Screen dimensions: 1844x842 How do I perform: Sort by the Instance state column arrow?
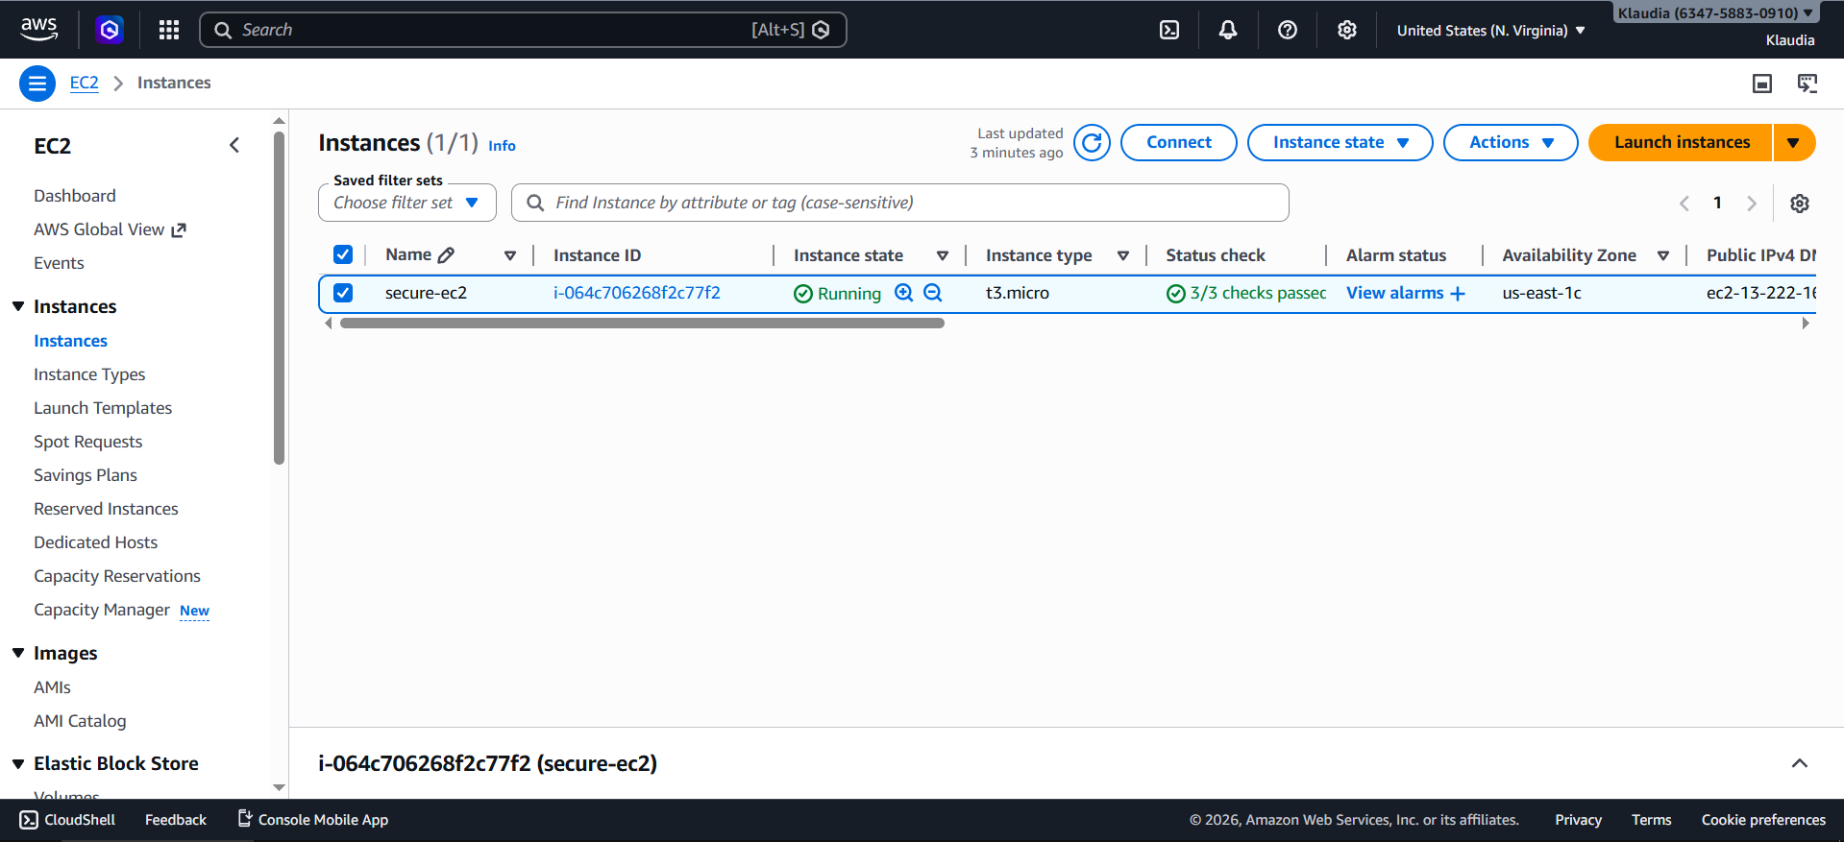[943, 255]
